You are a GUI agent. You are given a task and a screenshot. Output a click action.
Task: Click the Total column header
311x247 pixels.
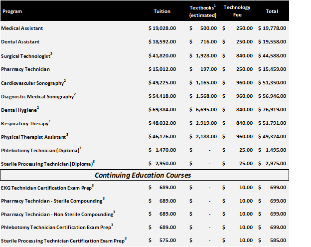pos(272,11)
